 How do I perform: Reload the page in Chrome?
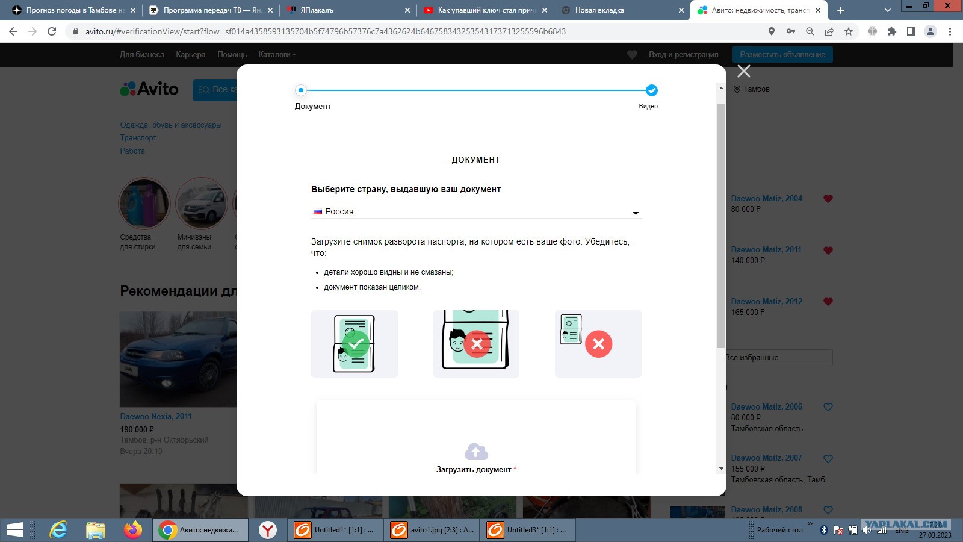(52, 31)
